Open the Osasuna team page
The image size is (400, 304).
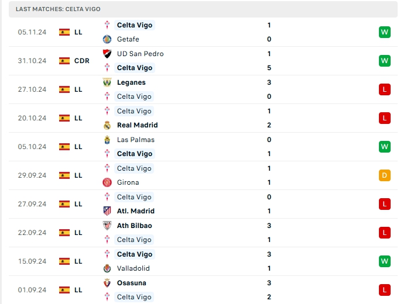click(131, 283)
